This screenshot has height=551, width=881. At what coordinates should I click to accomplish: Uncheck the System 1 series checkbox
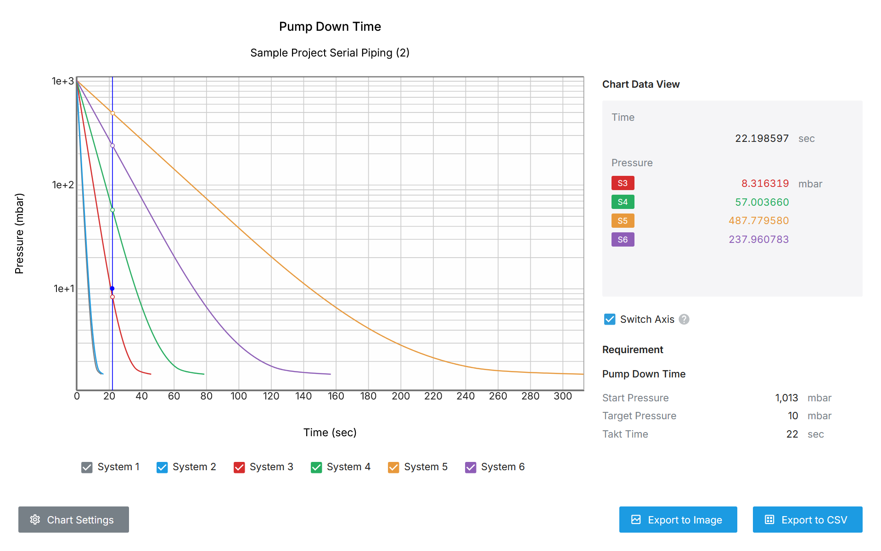[x=87, y=467]
